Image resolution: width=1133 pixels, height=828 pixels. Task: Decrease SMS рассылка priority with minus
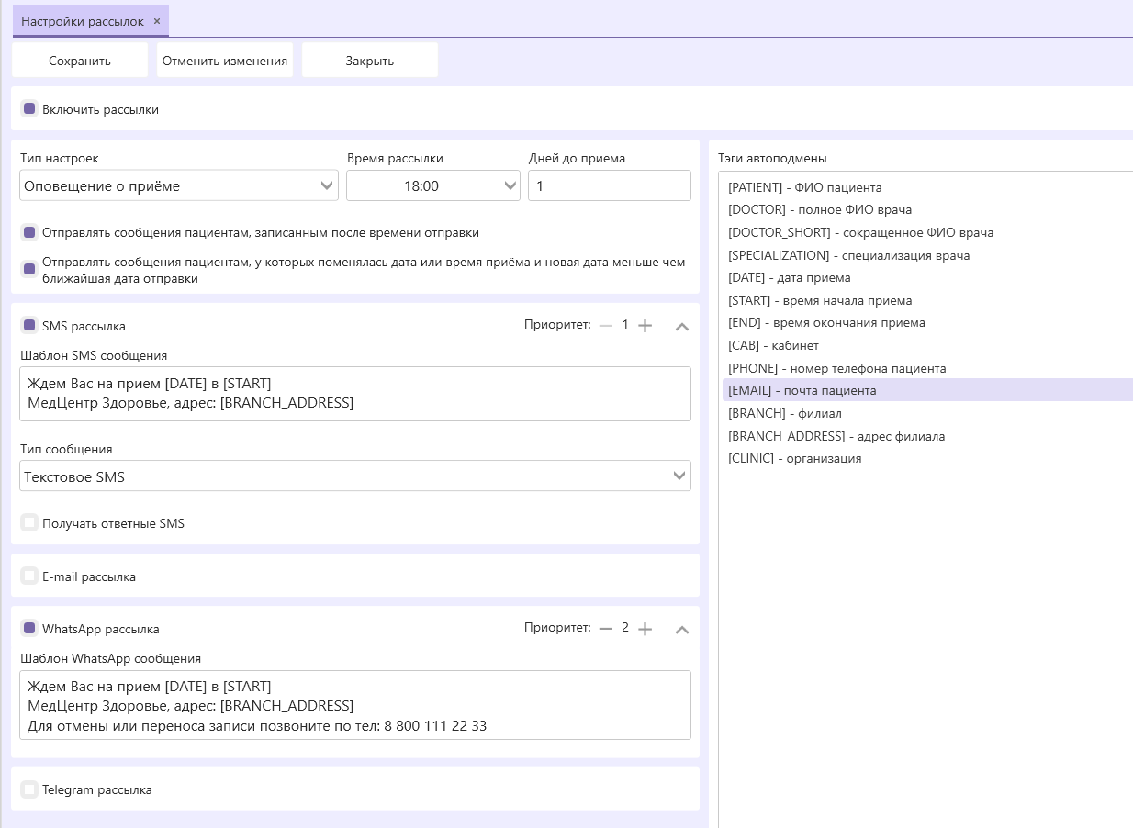tap(605, 326)
